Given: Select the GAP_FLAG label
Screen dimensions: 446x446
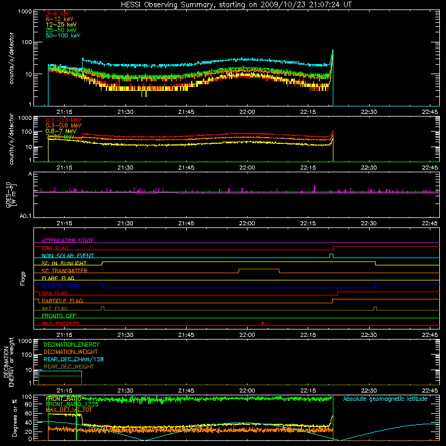Looking at the screenshot, I should (x=55, y=248).
